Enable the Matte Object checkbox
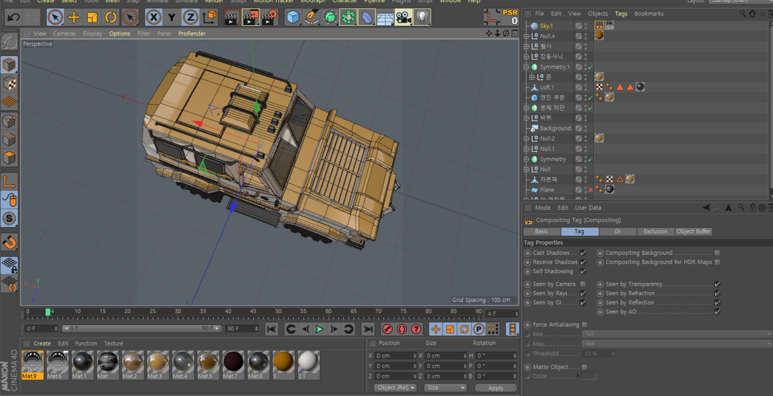Image resolution: width=773 pixels, height=396 pixels. point(585,367)
